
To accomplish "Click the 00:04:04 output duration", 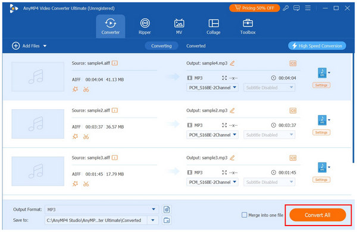I will tap(287, 78).
